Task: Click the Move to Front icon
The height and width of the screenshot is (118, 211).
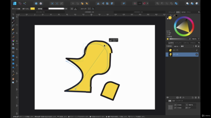Action: click(87, 4)
